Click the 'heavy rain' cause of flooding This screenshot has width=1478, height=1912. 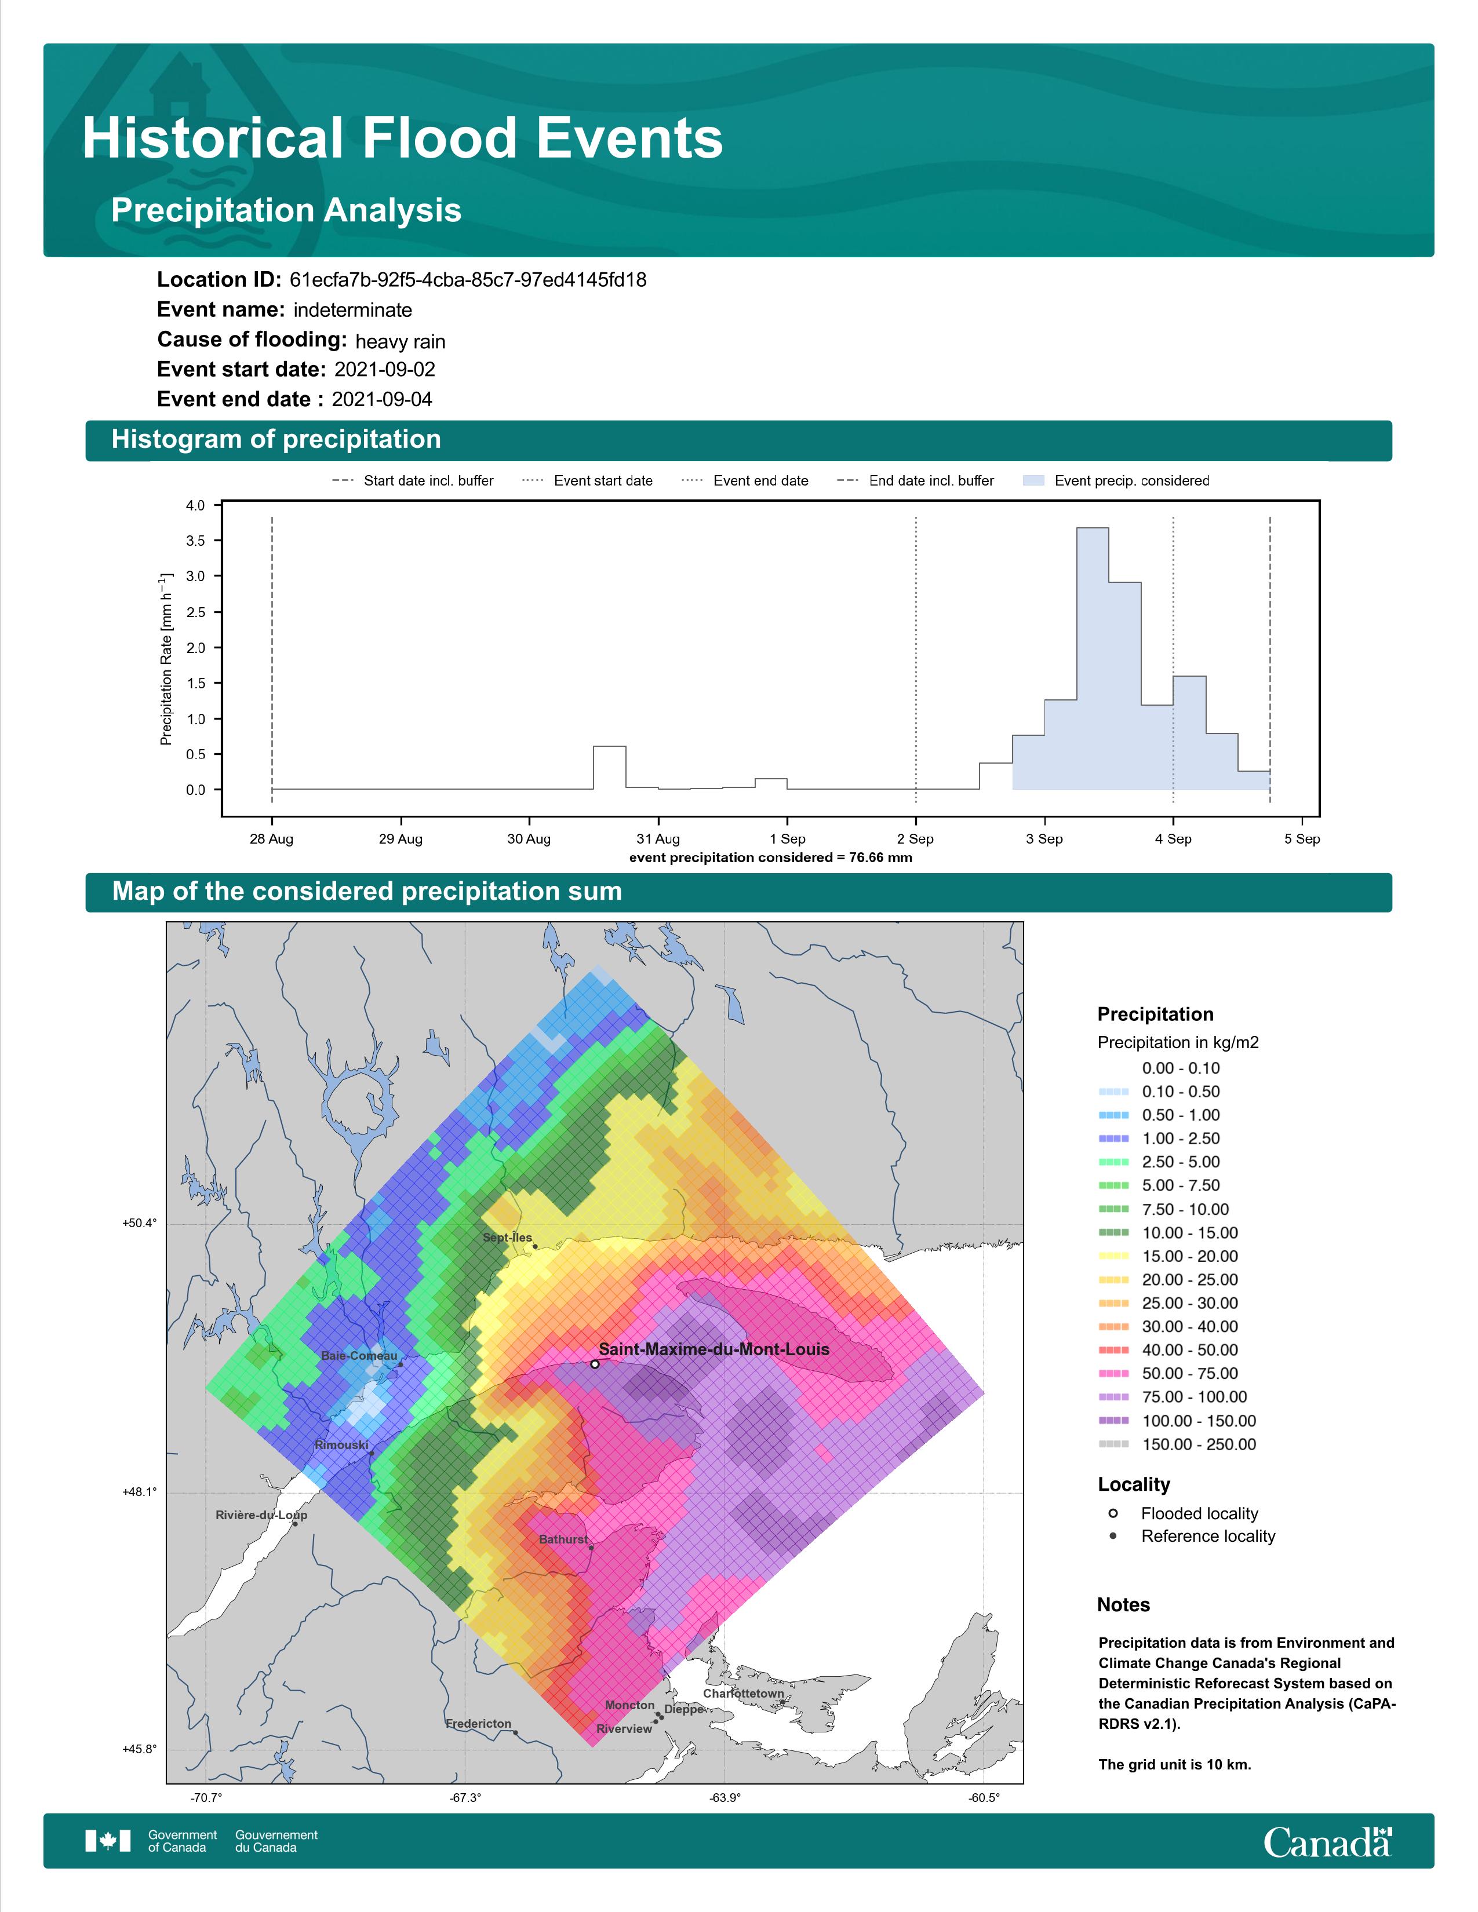pyautogui.click(x=400, y=341)
